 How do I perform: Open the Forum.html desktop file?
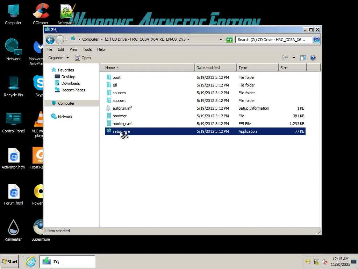(13, 194)
